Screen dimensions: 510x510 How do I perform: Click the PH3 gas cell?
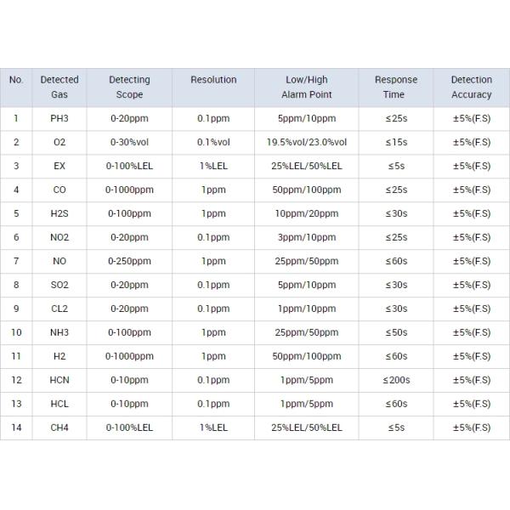coord(59,118)
